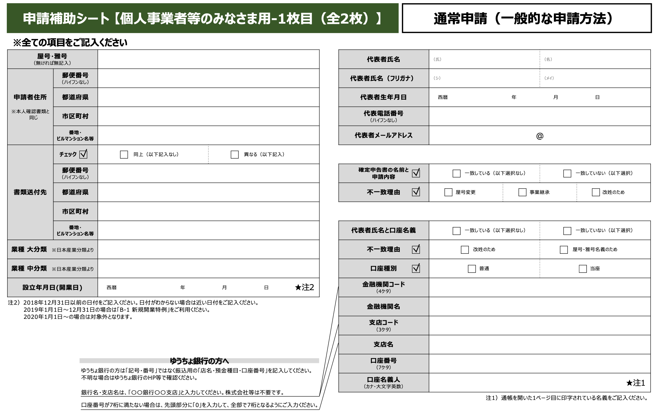Click the 支店名 input field
The height and width of the screenshot is (417, 660).
[x=540, y=345]
